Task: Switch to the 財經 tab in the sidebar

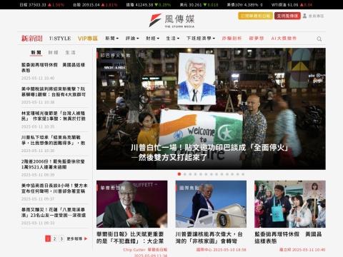Action: point(53,53)
